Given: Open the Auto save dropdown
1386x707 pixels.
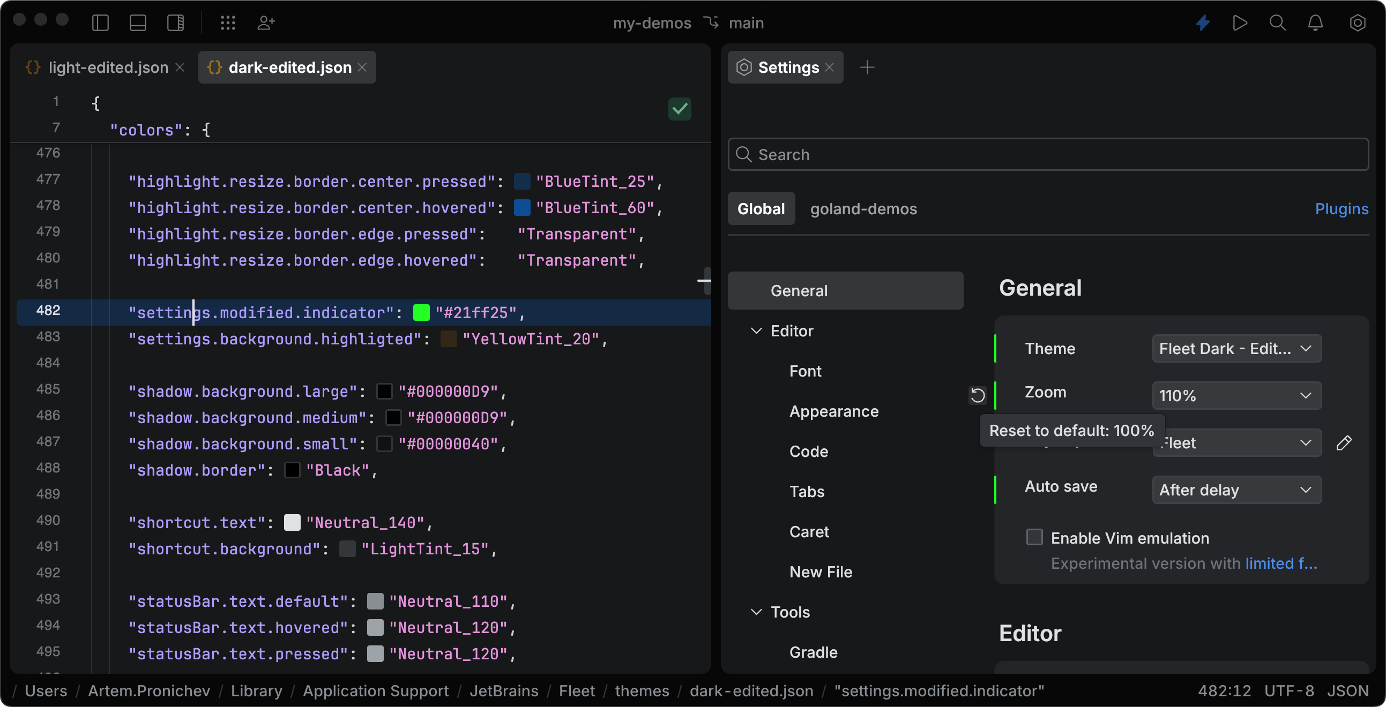Looking at the screenshot, I should point(1235,489).
